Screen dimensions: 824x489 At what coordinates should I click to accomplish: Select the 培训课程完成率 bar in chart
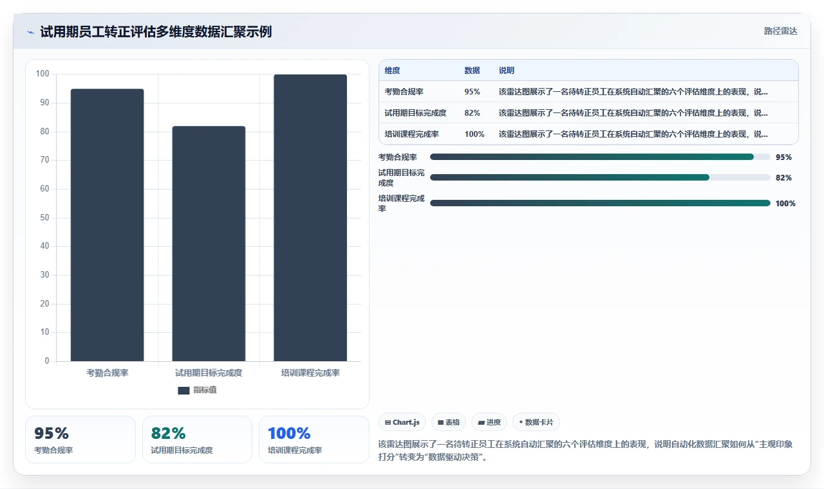[x=310, y=218]
